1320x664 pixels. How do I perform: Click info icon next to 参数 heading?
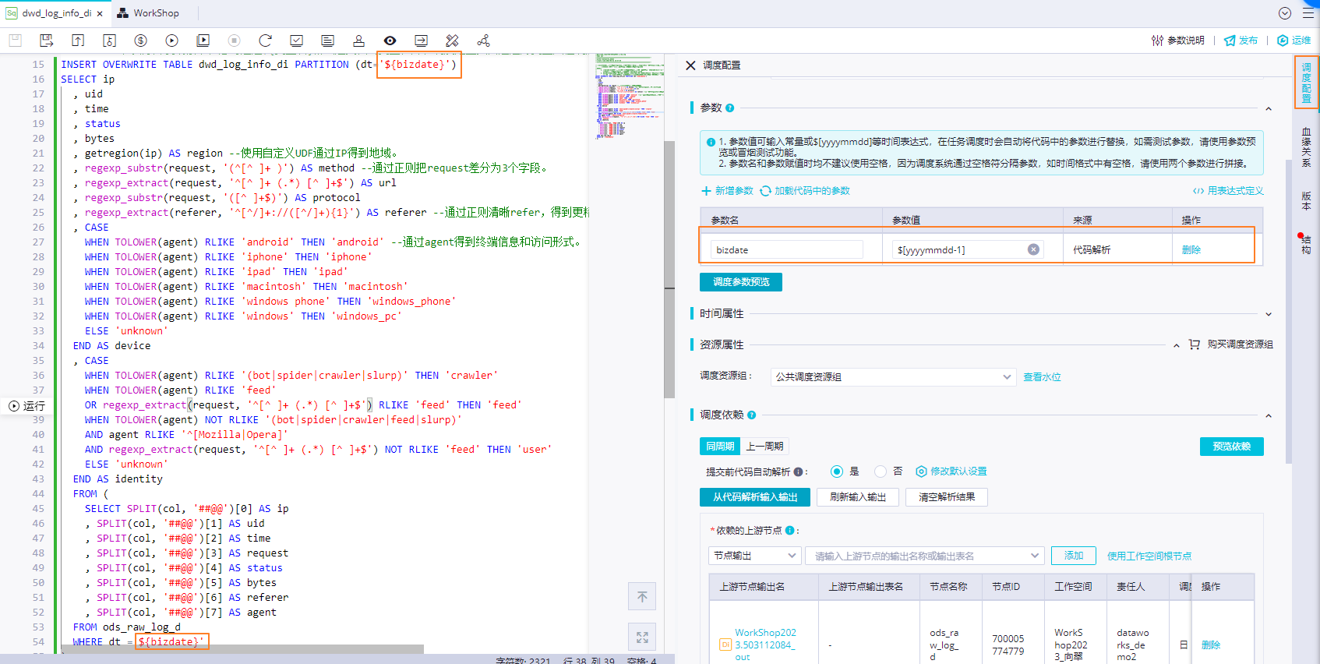[729, 108]
